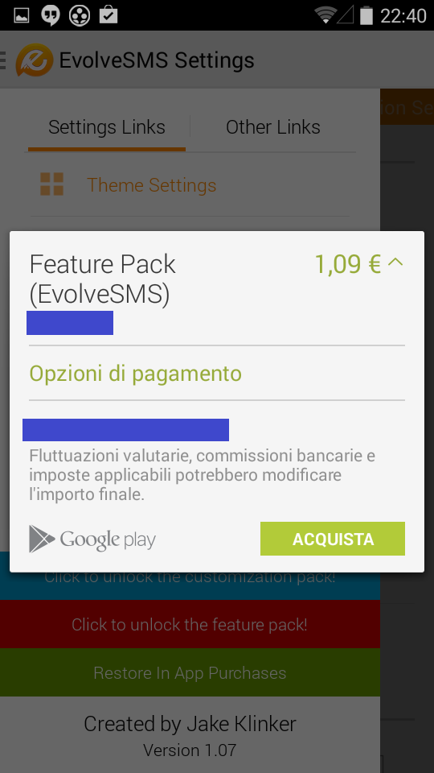Screen dimensions: 434x773
Task: Tap the picture notification icon in status bar
Action: pyautogui.click(x=21, y=15)
